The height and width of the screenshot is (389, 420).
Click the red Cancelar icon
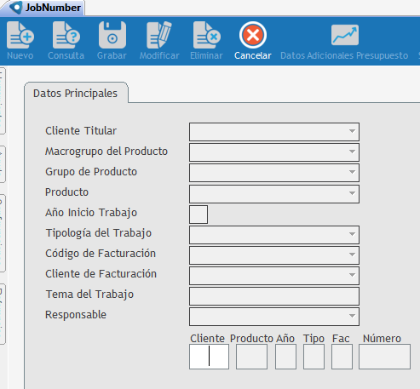tap(253, 35)
